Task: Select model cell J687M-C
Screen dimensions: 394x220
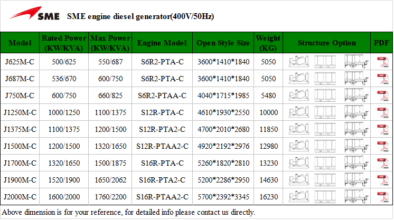Action: click(20, 79)
